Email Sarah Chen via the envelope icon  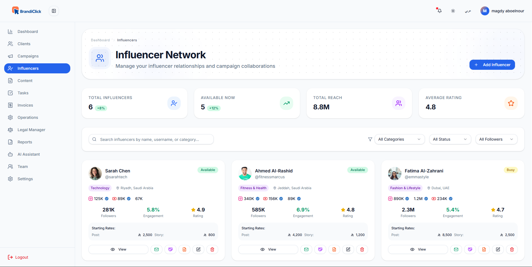click(156, 249)
